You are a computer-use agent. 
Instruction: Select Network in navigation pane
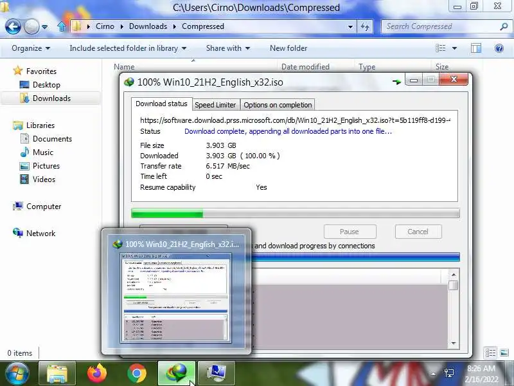[40, 234]
